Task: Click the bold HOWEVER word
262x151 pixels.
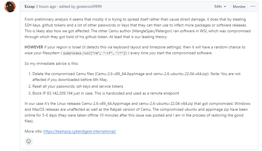Action: tap(34, 47)
